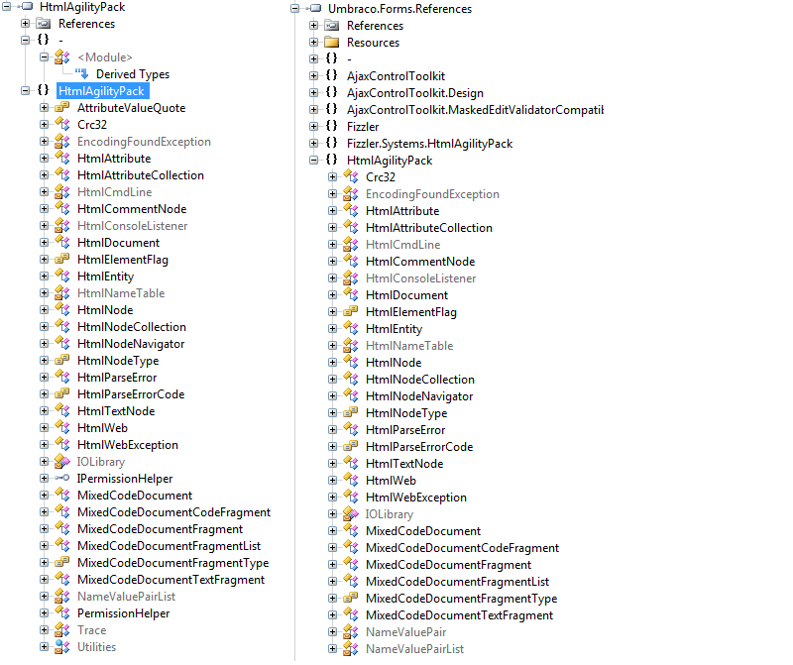Click the AjaxControlToolkit namespace braces icon
Viewport: 793px width, 665px height.
point(332,76)
